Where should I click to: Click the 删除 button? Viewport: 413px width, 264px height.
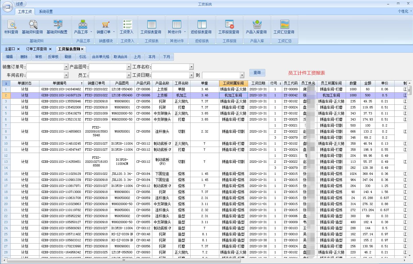click(24, 57)
